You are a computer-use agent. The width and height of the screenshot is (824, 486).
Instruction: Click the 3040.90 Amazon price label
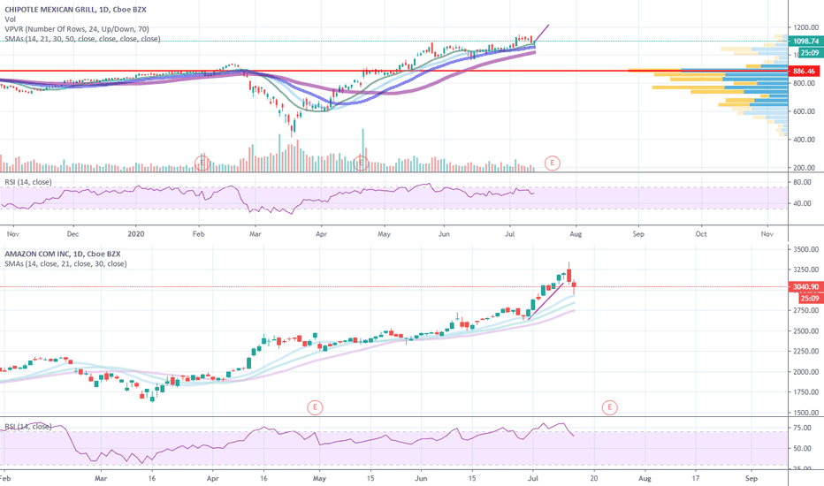click(x=805, y=287)
